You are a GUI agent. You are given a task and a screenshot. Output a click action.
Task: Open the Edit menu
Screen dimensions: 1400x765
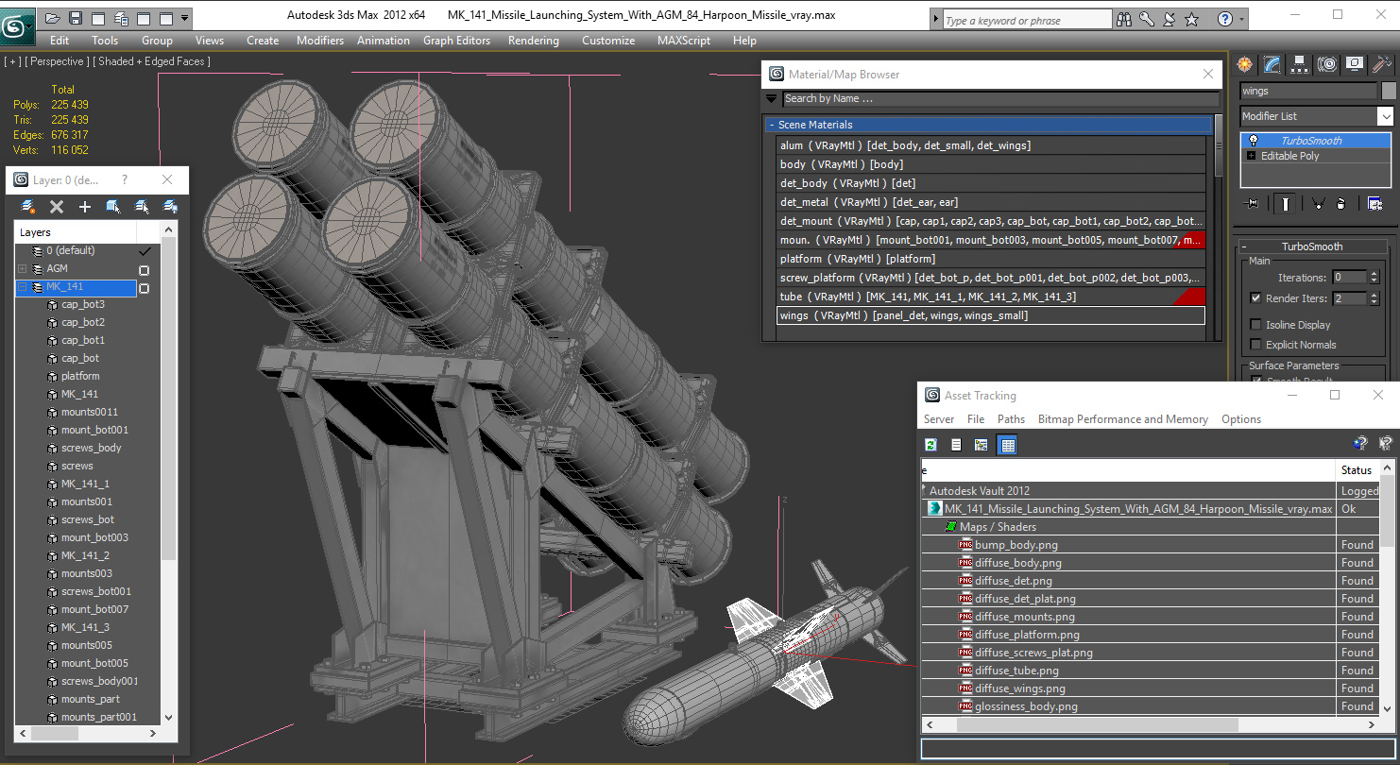pyautogui.click(x=60, y=41)
